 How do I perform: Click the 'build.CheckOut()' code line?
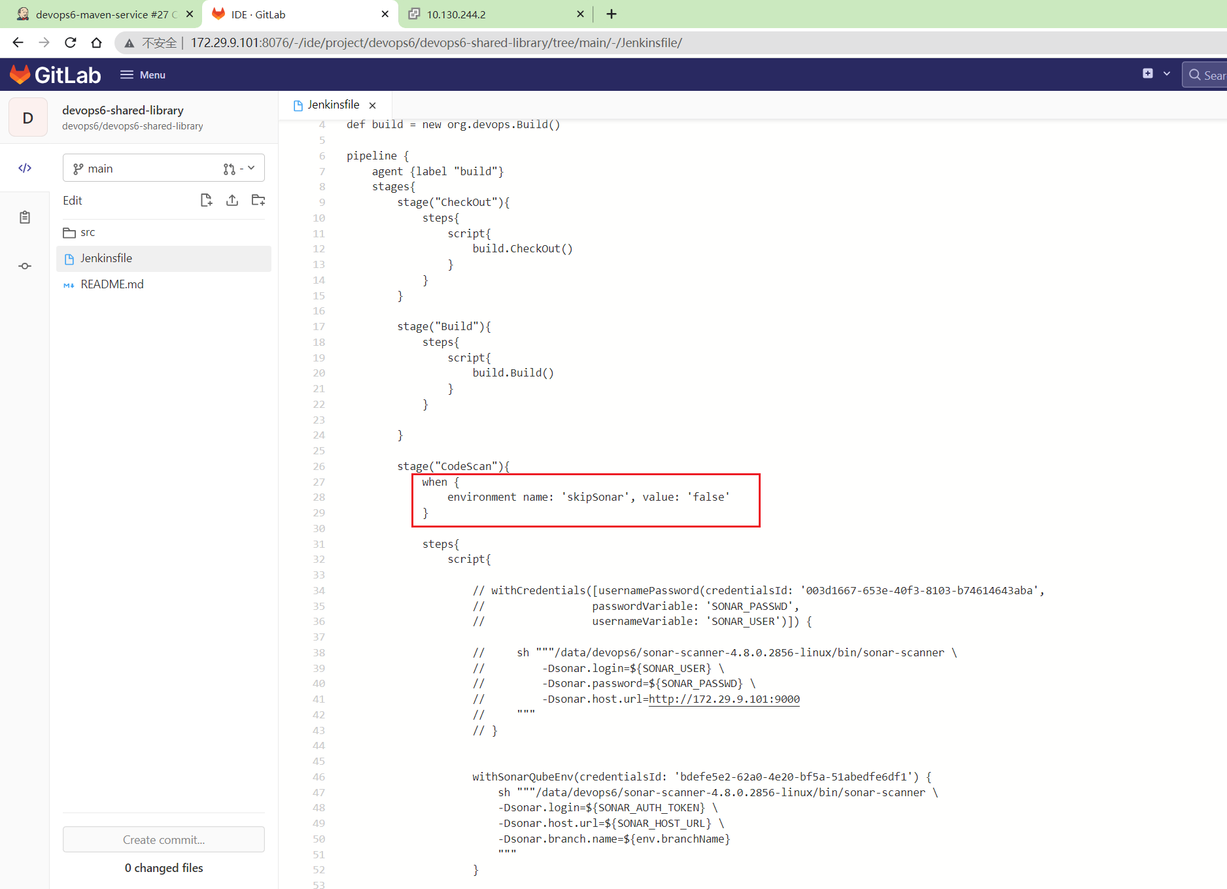[x=523, y=248]
